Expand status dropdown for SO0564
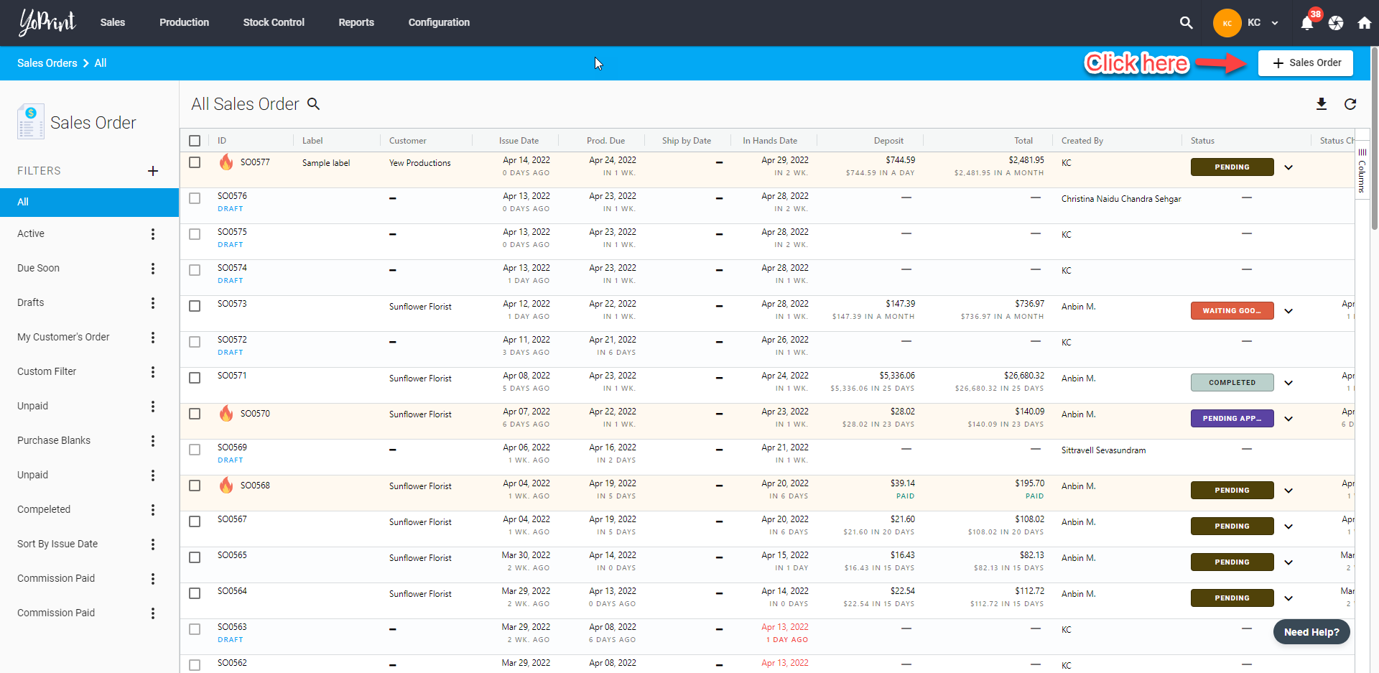 (1289, 598)
